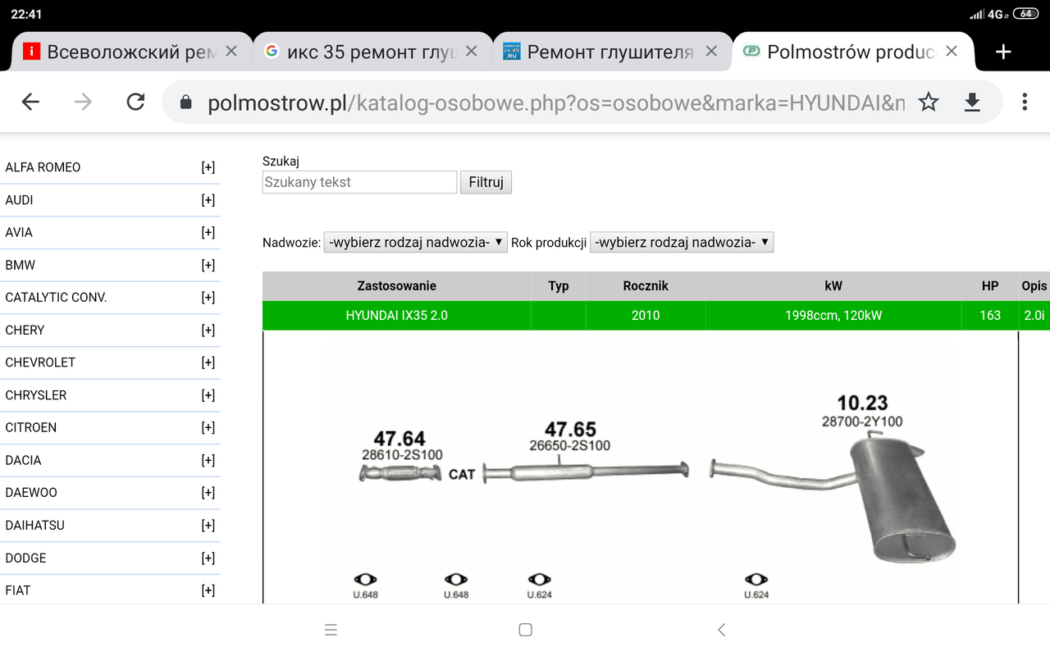Download page using download icon
This screenshot has width=1050, height=656.
(x=972, y=102)
